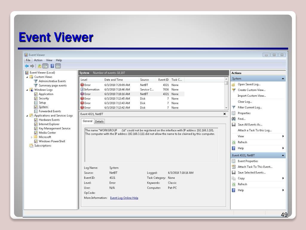Open the Application log in the tree
306x230 pixels.
point(46,94)
